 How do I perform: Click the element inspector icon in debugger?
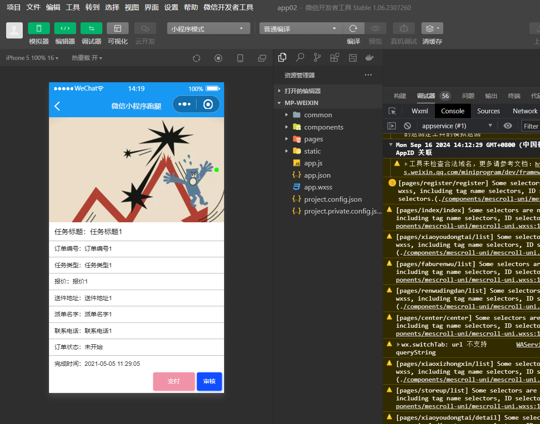point(393,111)
